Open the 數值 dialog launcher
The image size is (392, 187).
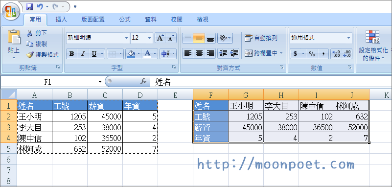(x=350, y=67)
